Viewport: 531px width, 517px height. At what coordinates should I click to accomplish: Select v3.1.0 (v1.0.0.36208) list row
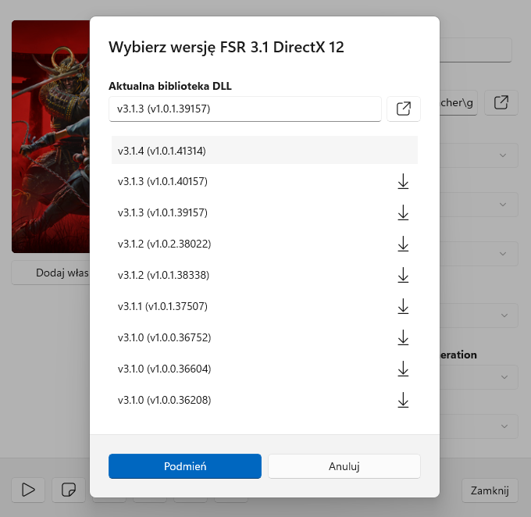tap(265, 400)
